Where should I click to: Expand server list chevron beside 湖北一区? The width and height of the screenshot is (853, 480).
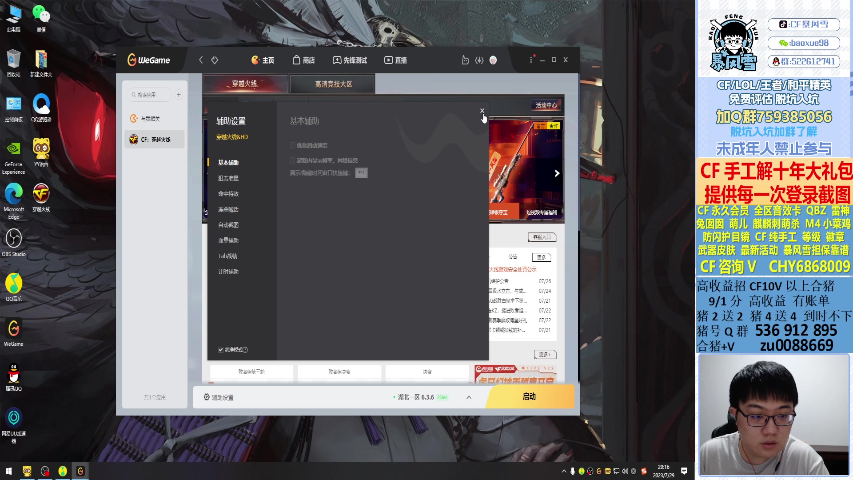469,397
